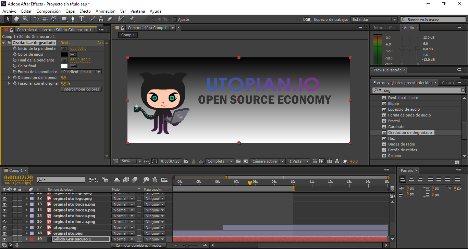
Task: Select the Pen tool
Action: [x=73, y=19]
